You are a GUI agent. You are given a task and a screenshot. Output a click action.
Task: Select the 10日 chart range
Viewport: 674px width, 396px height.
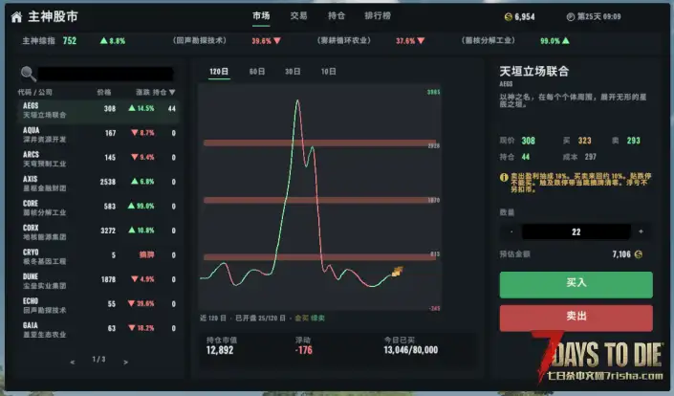click(329, 72)
